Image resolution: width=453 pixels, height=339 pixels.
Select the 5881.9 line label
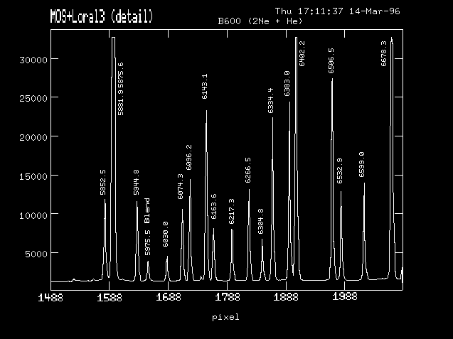point(121,102)
